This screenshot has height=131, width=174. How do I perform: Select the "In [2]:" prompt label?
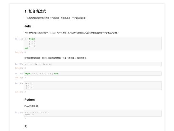[x=19, y=64]
